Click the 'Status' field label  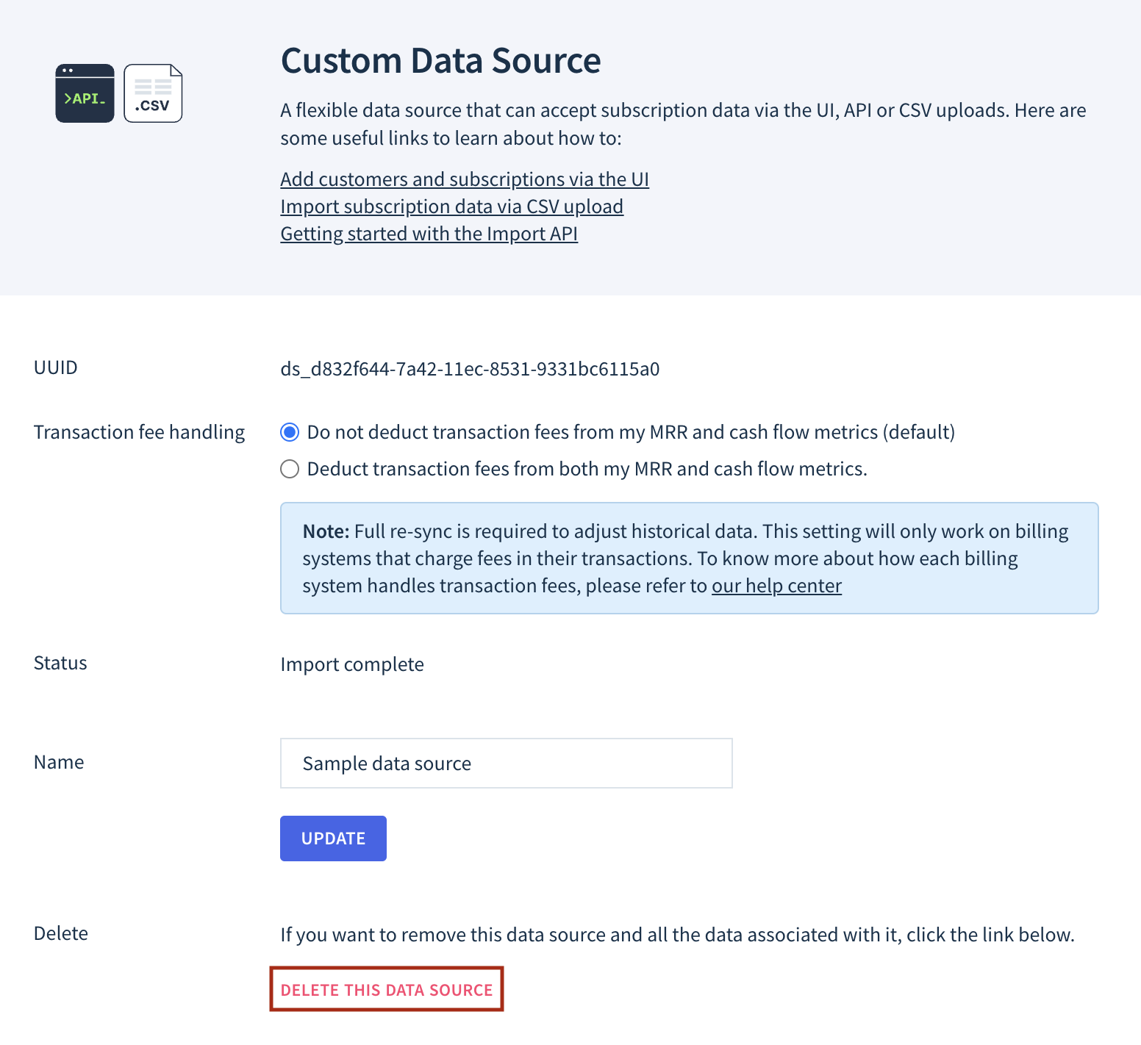60,663
